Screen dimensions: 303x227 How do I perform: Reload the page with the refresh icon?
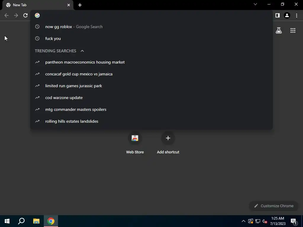(x=25, y=15)
